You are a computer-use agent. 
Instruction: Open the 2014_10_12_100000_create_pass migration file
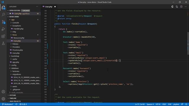[24, 80]
